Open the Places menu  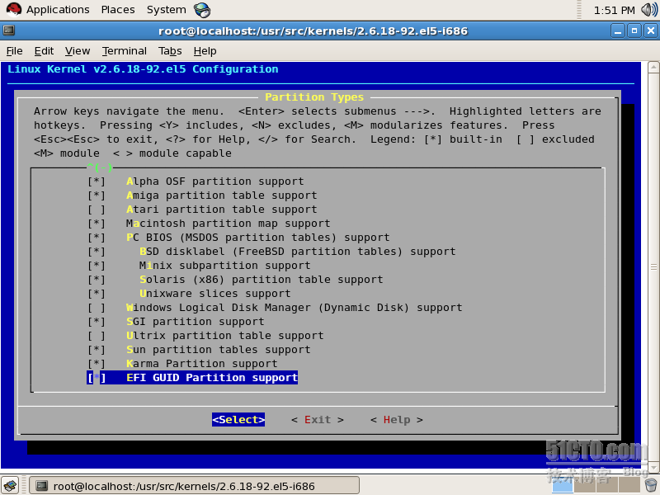(118, 10)
